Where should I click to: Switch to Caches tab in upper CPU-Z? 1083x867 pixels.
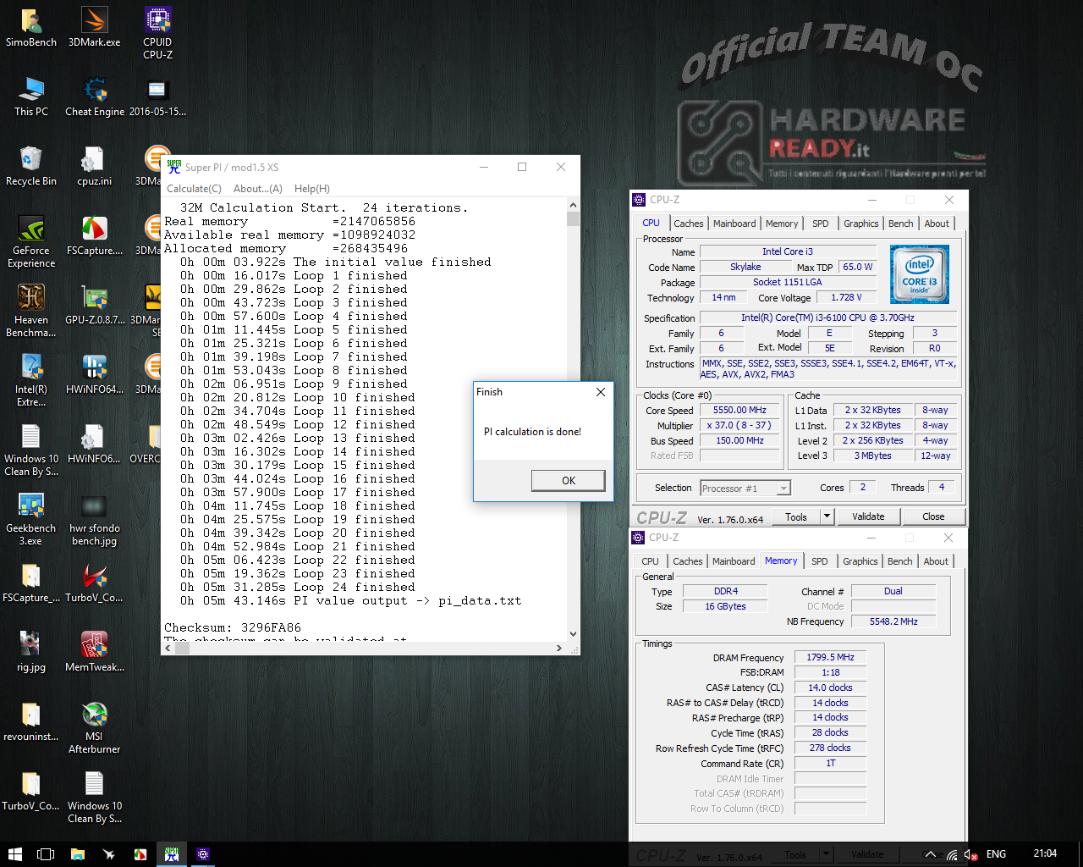point(688,224)
